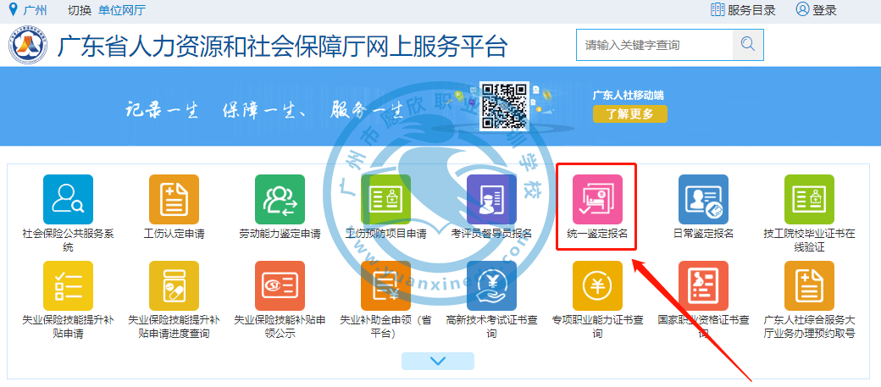Image resolution: width=881 pixels, height=387 pixels.
Task: Open 高新技术考试证书查询 icon
Action: (491, 285)
